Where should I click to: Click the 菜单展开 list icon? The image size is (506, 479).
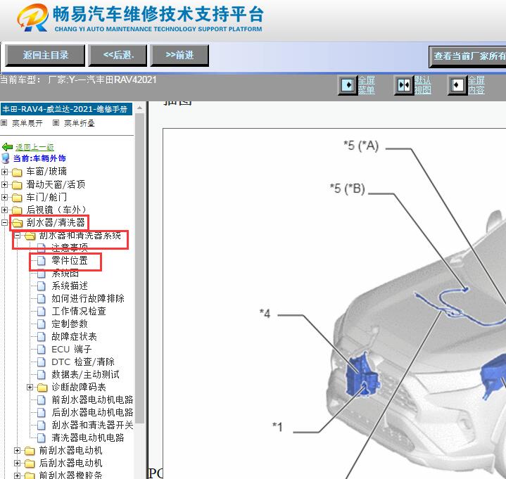point(4,123)
